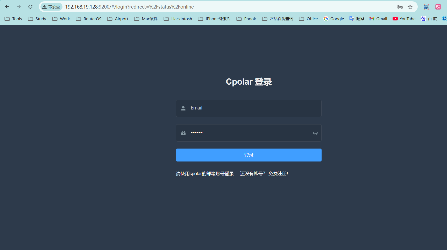Select the browser address bar URL

point(129,7)
